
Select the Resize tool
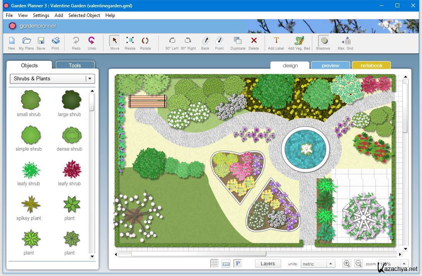coord(130,43)
